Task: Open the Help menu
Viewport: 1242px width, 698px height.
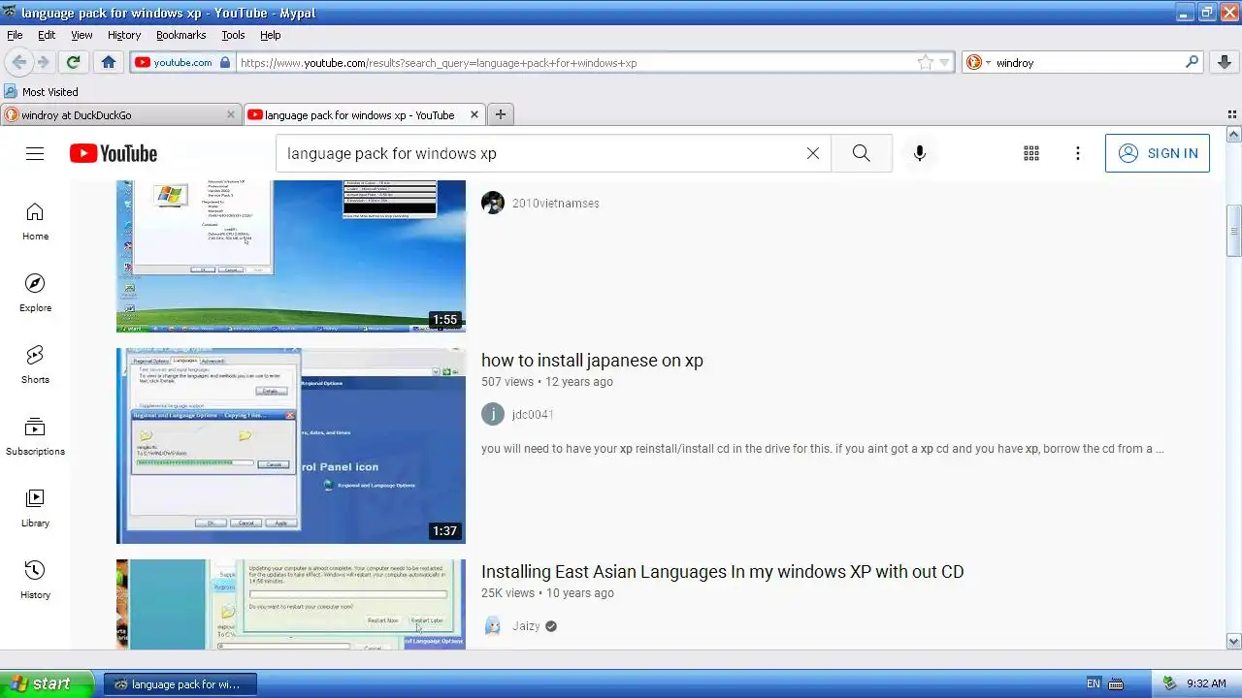Action: pyautogui.click(x=271, y=35)
